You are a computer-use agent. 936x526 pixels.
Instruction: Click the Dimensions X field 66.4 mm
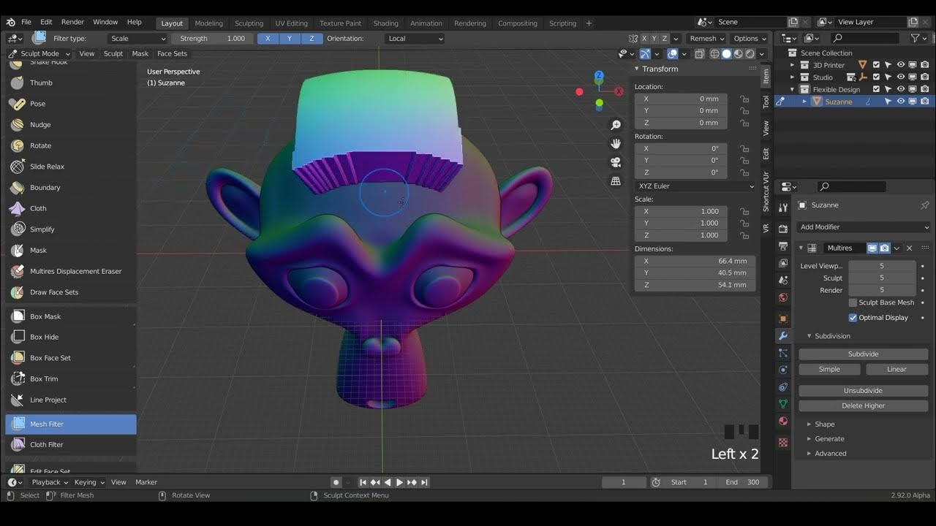coord(694,261)
